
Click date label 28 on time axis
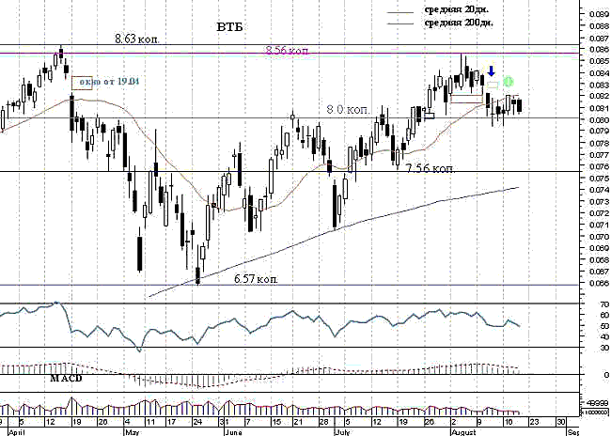(x=324, y=422)
